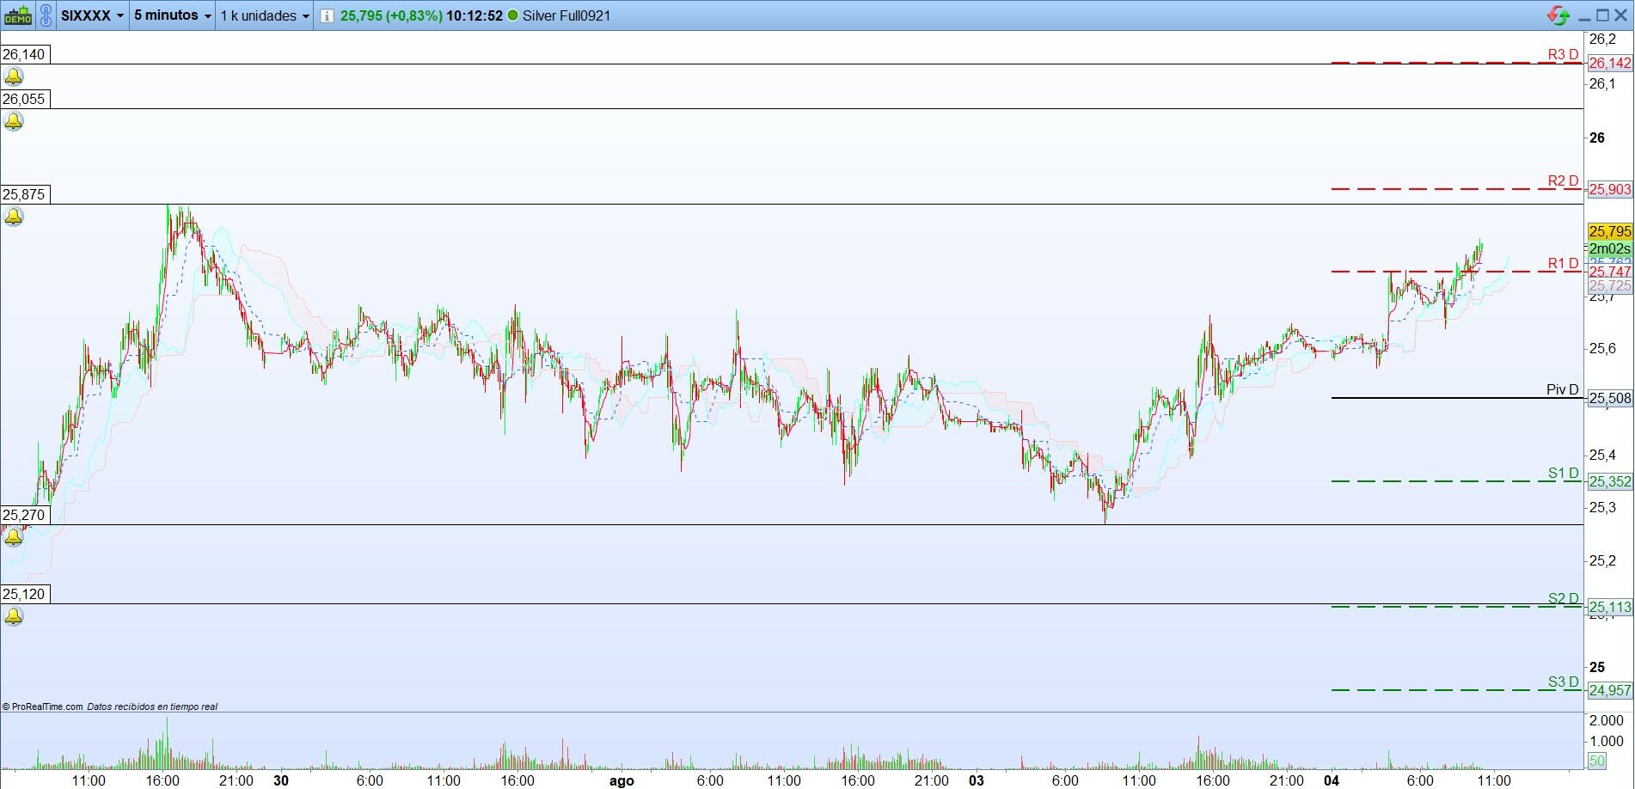Click the 2.000 volume axis label
This screenshot has width=1635, height=789.
1606,720
